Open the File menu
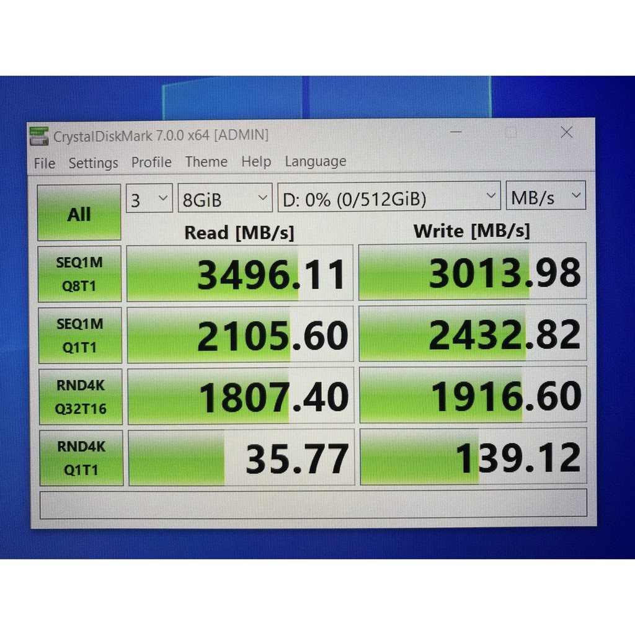The width and height of the screenshot is (635, 635). coord(45,163)
